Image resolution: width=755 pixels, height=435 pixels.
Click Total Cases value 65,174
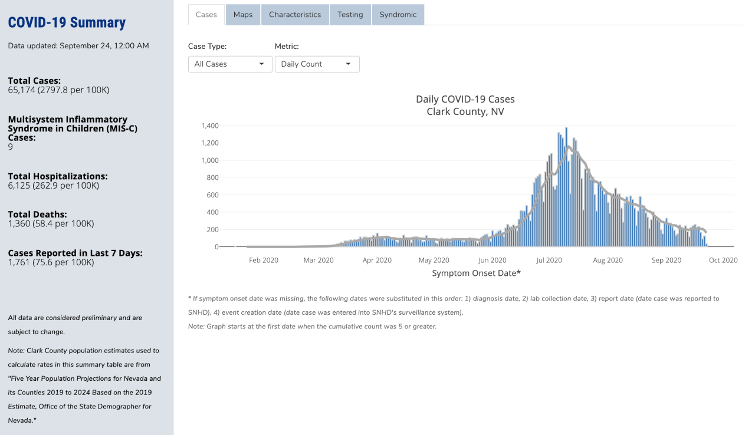tap(58, 90)
